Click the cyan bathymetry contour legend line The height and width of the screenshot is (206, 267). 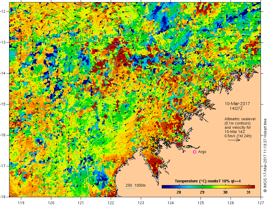[131, 189]
